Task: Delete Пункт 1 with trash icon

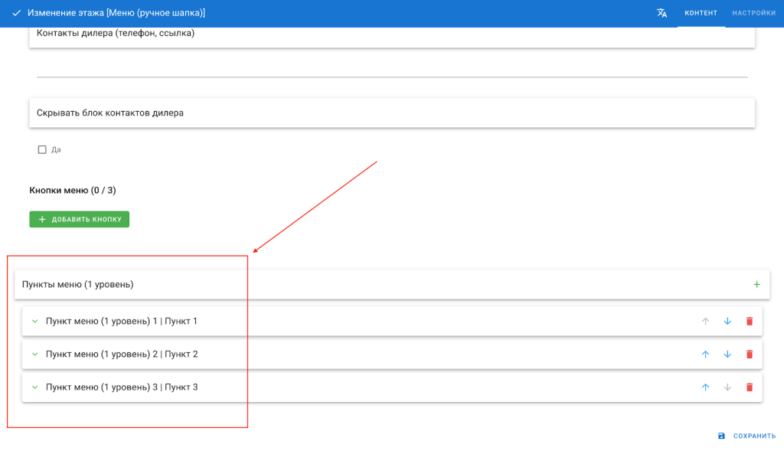Action: point(750,322)
